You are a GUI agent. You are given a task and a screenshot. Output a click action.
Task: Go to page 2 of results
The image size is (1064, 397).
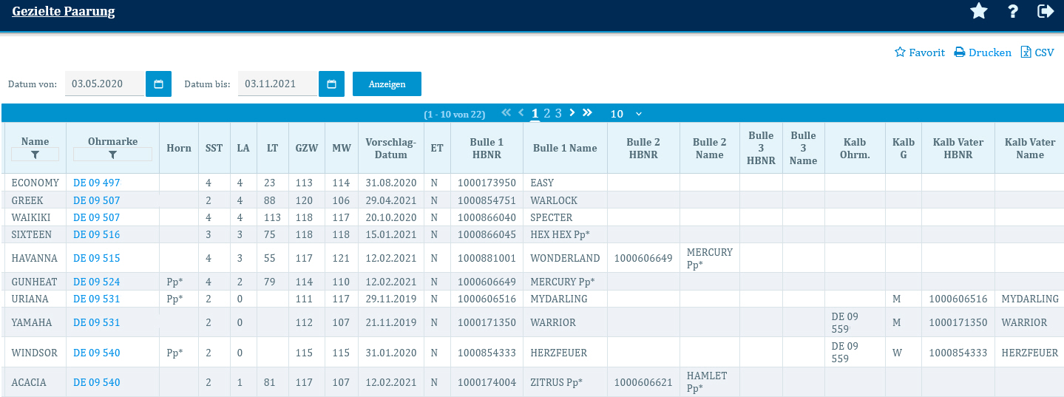pos(547,113)
